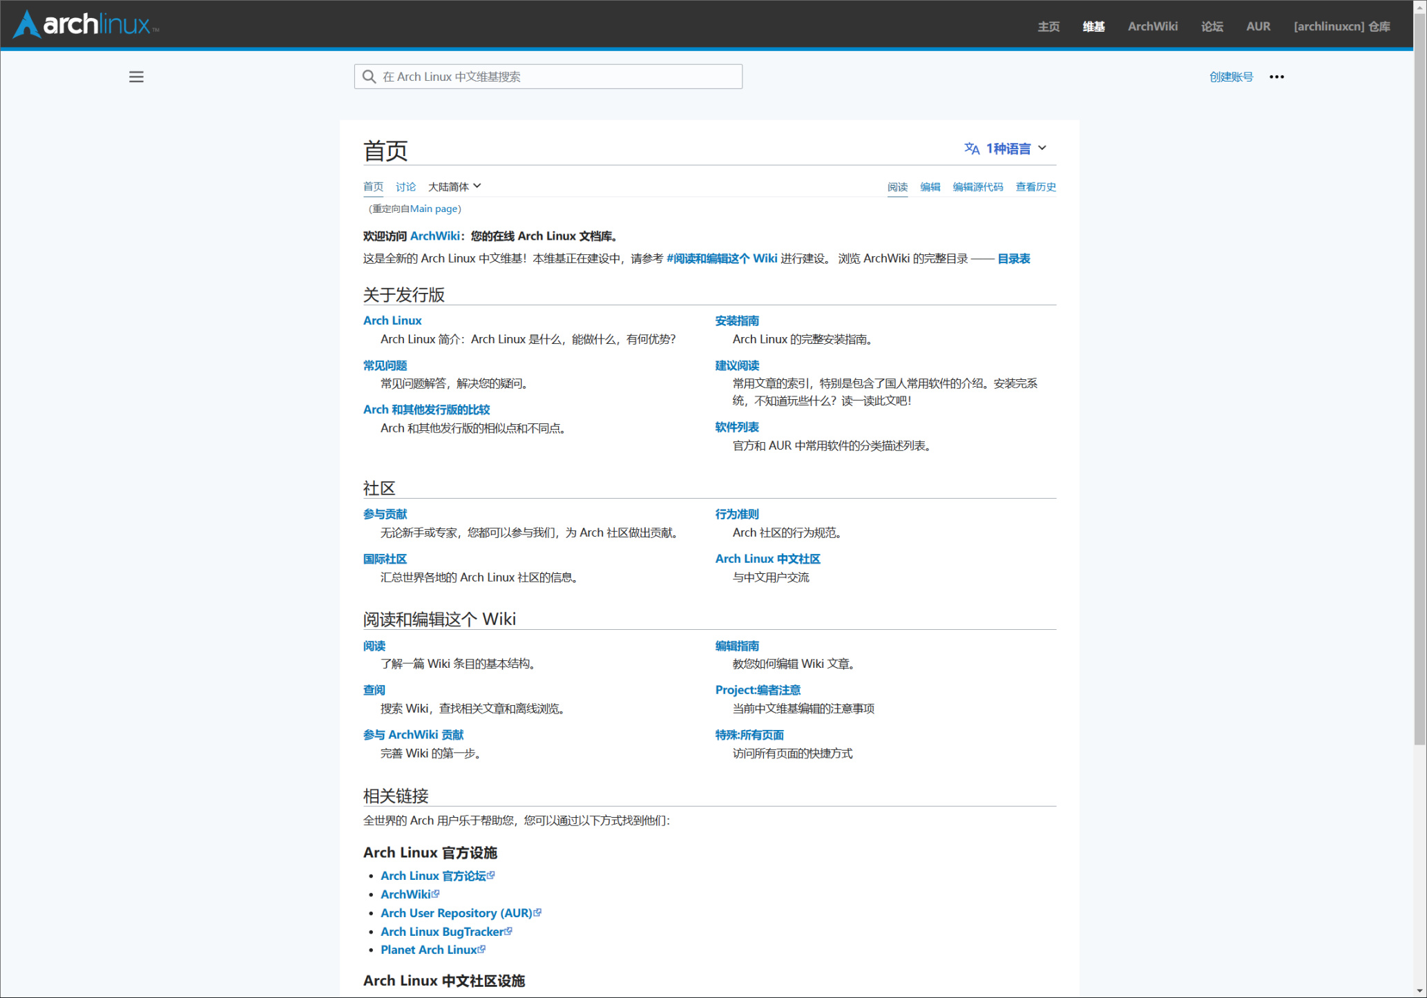Click the search magnifier icon
The image size is (1427, 998).
pyautogui.click(x=370, y=77)
